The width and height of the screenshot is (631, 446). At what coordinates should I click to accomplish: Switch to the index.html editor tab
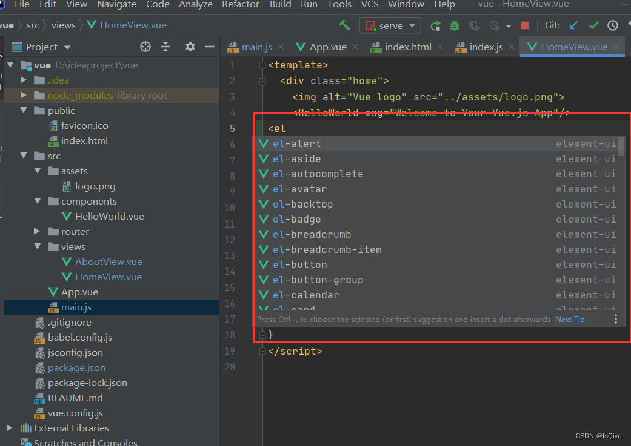point(407,47)
